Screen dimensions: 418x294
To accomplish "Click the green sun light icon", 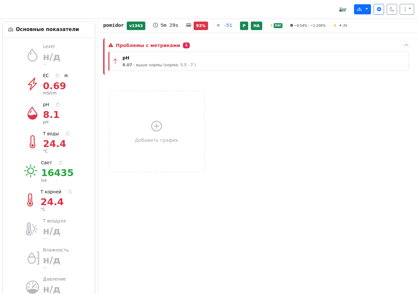I will click(30, 171).
